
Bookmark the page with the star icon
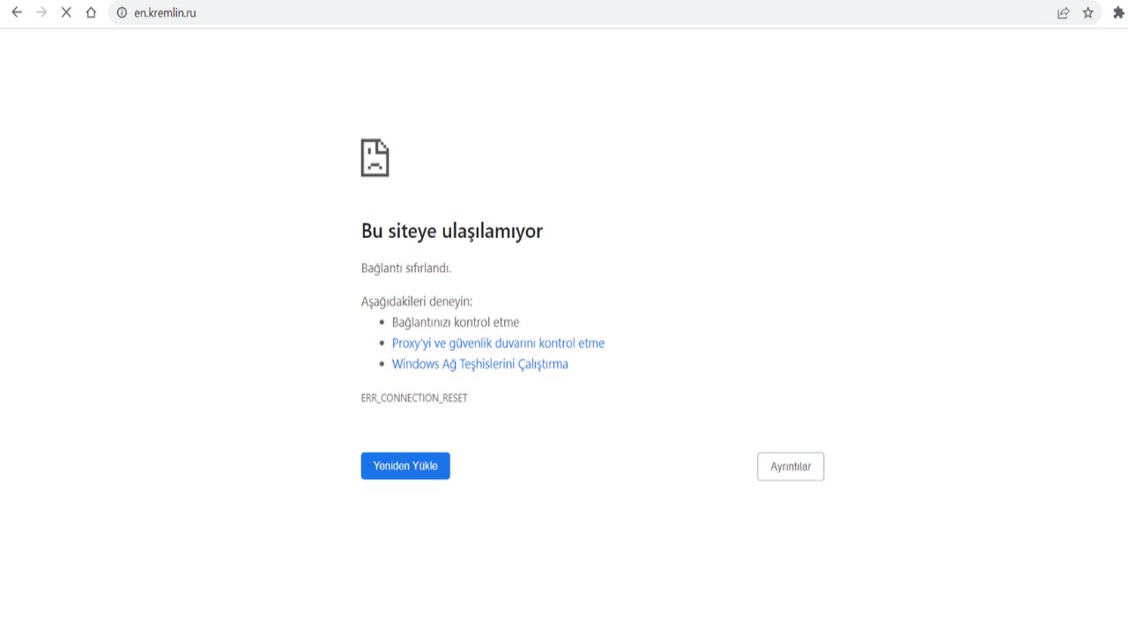[x=1087, y=12]
